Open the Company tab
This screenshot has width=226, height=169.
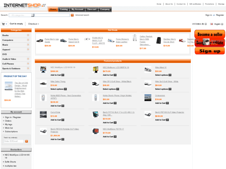pos(105,9)
